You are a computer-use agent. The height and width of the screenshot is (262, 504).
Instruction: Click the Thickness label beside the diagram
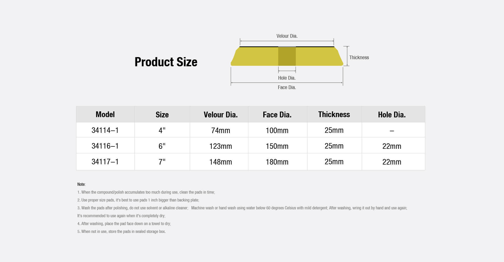point(359,58)
